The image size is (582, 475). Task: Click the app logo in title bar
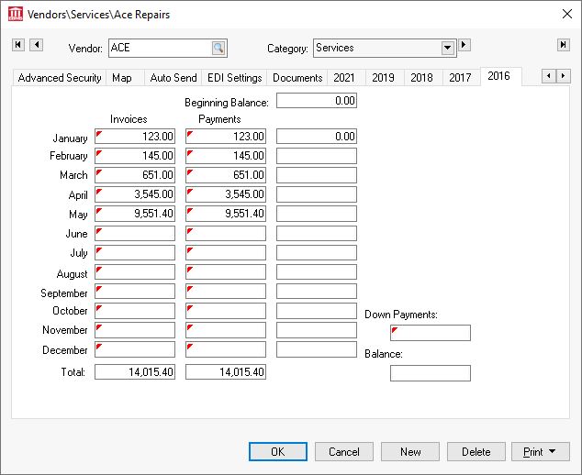(x=16, y=14)
